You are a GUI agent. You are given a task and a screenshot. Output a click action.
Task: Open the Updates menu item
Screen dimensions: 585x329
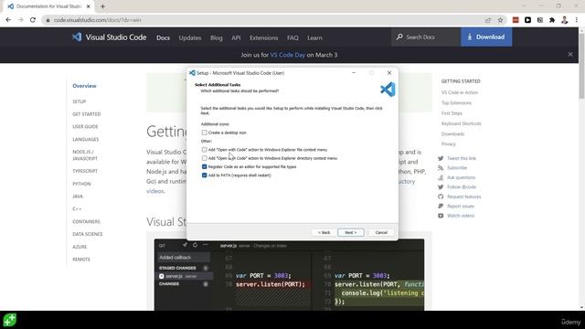click(x=190, y=37)
